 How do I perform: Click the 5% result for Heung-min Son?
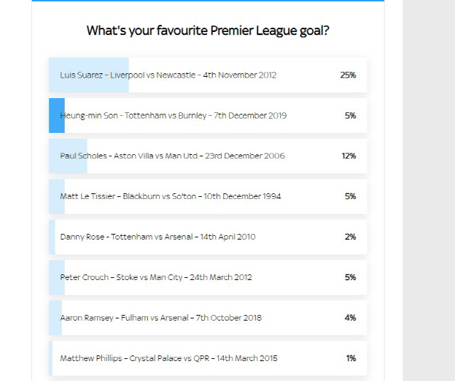(350, 115)
